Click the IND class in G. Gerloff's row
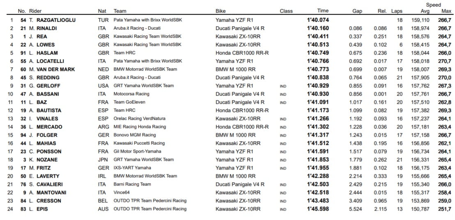The width and height of the screenshot is (455, 220). tap(283, 86)
